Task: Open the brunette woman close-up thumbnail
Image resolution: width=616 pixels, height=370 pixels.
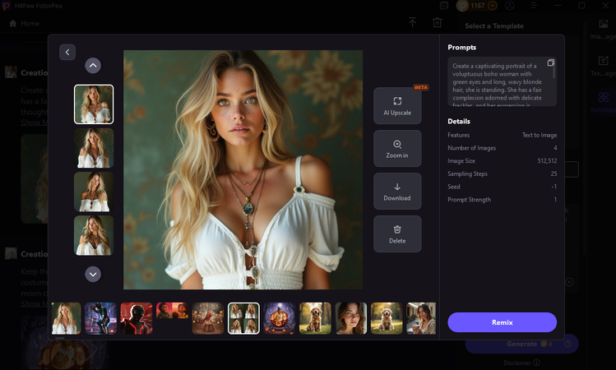Action: [x=351, y=318]
